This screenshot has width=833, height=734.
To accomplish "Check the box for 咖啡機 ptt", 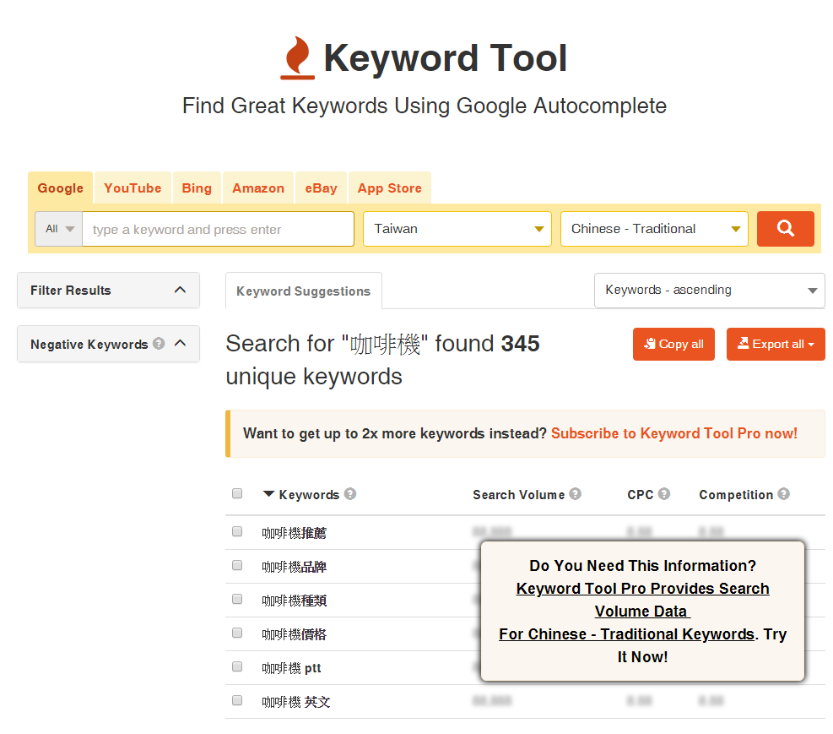I will point(237,666).
